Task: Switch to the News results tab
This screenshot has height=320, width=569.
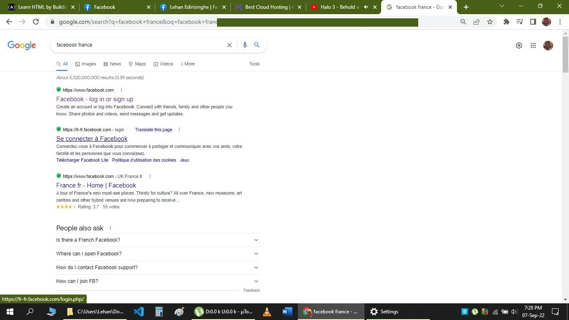Action: tap(112, 64)
